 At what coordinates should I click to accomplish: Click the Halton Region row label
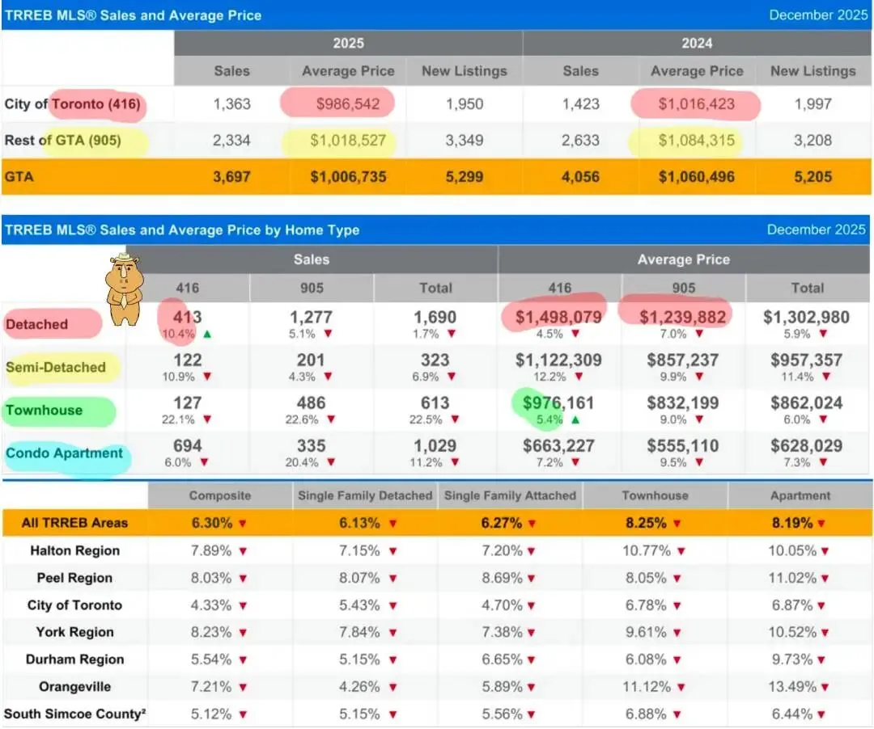click(74, 551)
